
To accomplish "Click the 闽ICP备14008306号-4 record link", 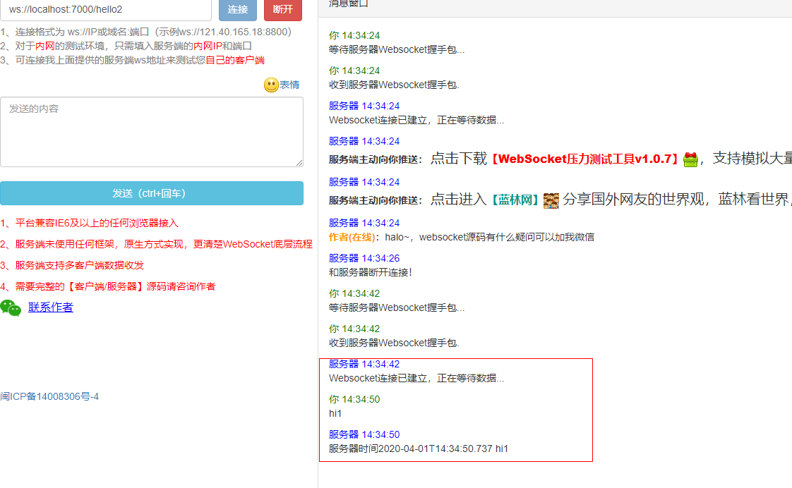I will click(x=49, y=396).
